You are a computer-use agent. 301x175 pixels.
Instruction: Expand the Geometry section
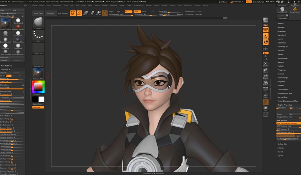[281, 27]
